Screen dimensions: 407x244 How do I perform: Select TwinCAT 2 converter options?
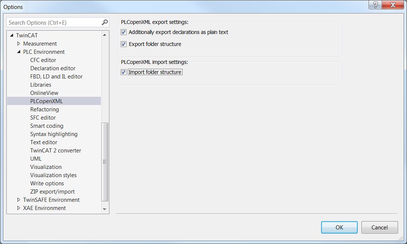point(56,151)
